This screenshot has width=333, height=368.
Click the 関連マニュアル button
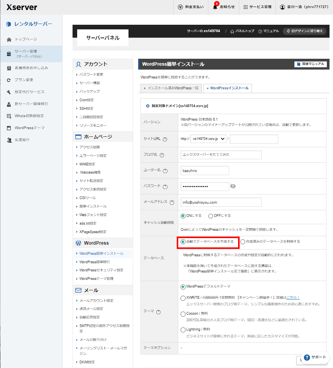311,64
